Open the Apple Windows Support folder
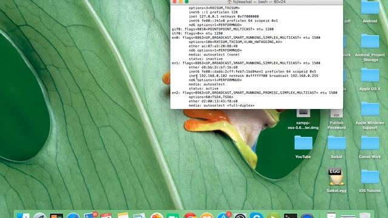This screenshot has width=388, height=218. coord(370,109)
